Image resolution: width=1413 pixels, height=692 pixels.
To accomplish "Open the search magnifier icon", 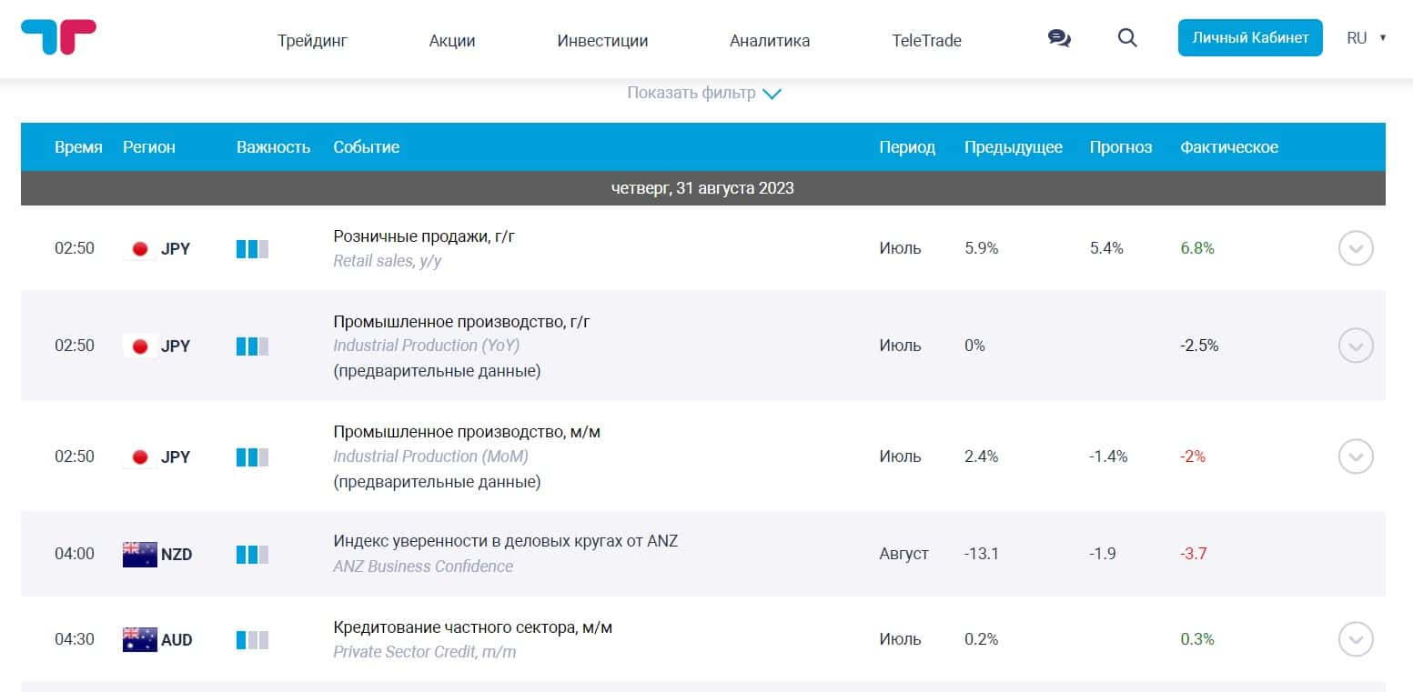I will pyautogui.click(x=1127, y=38).
